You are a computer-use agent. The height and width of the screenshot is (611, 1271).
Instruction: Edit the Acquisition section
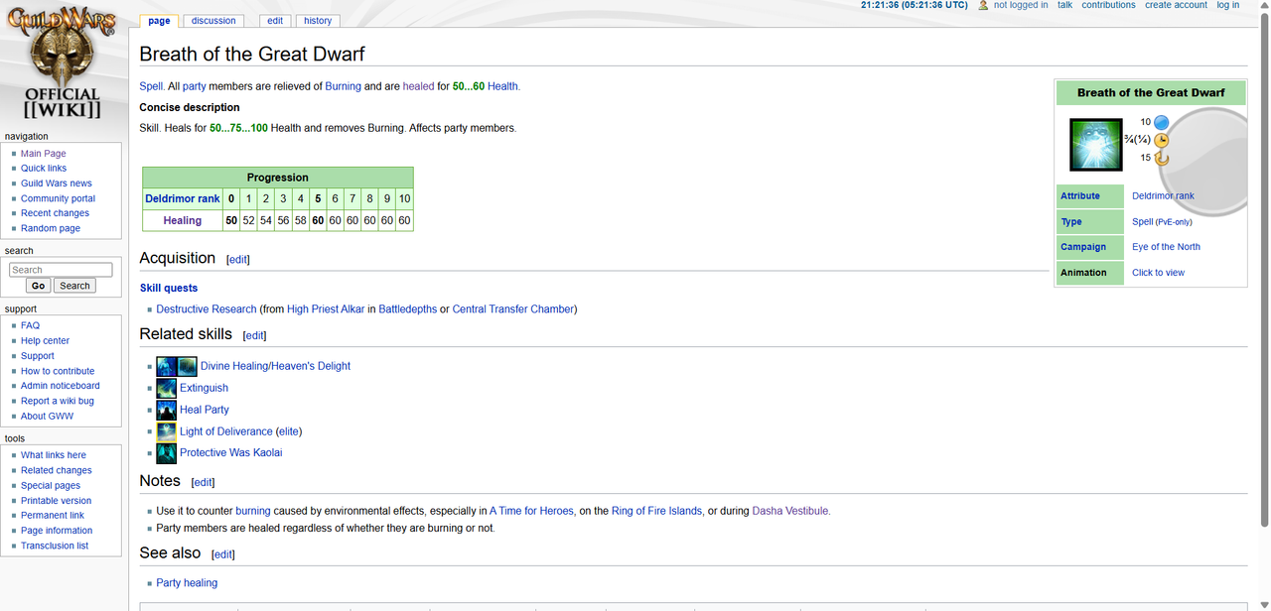(238, 260)
